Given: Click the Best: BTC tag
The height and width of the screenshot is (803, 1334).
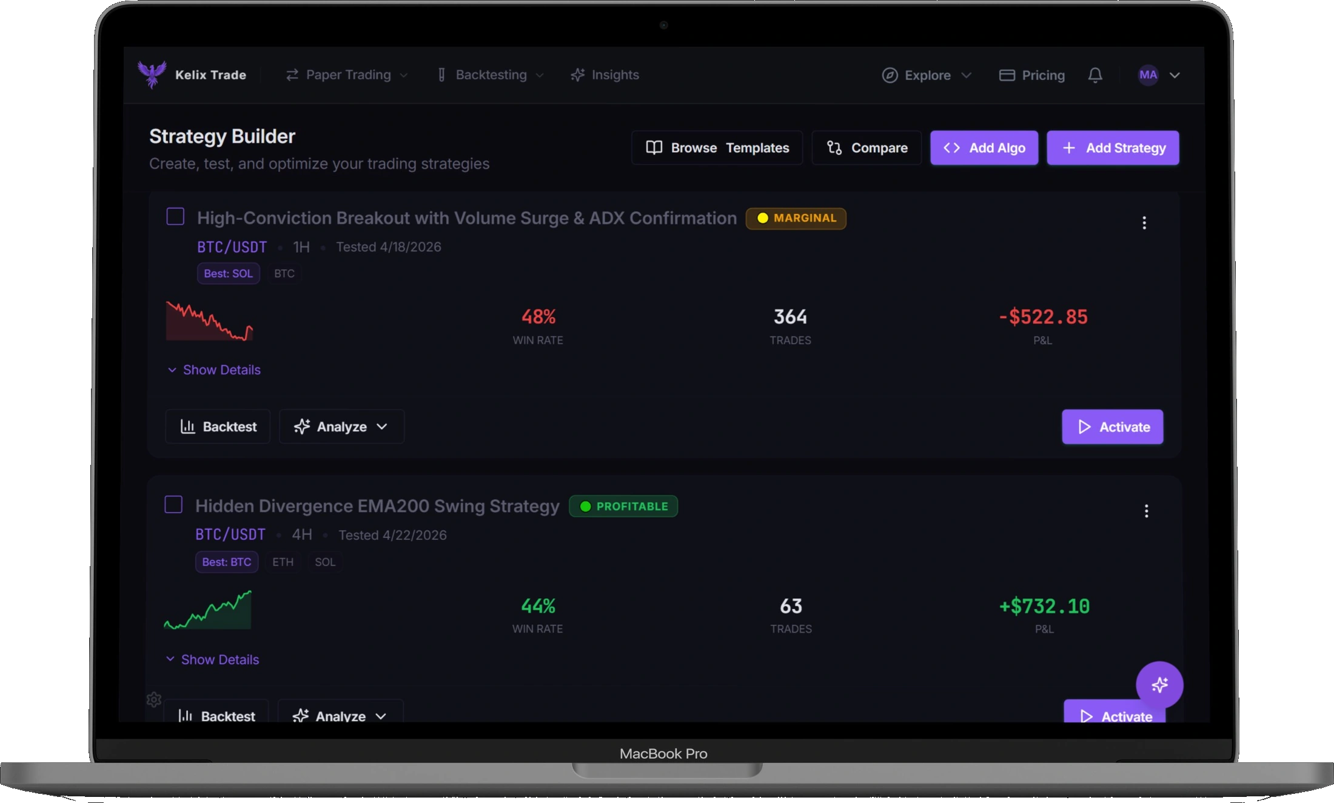Looking at the screenshot, I should tap(227, 562).
